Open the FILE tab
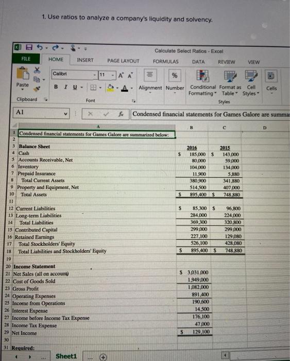 click(x=26, y=59)
